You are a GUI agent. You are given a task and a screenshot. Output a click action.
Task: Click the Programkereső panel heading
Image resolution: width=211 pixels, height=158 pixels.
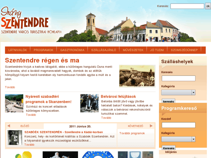click(179, 108)
